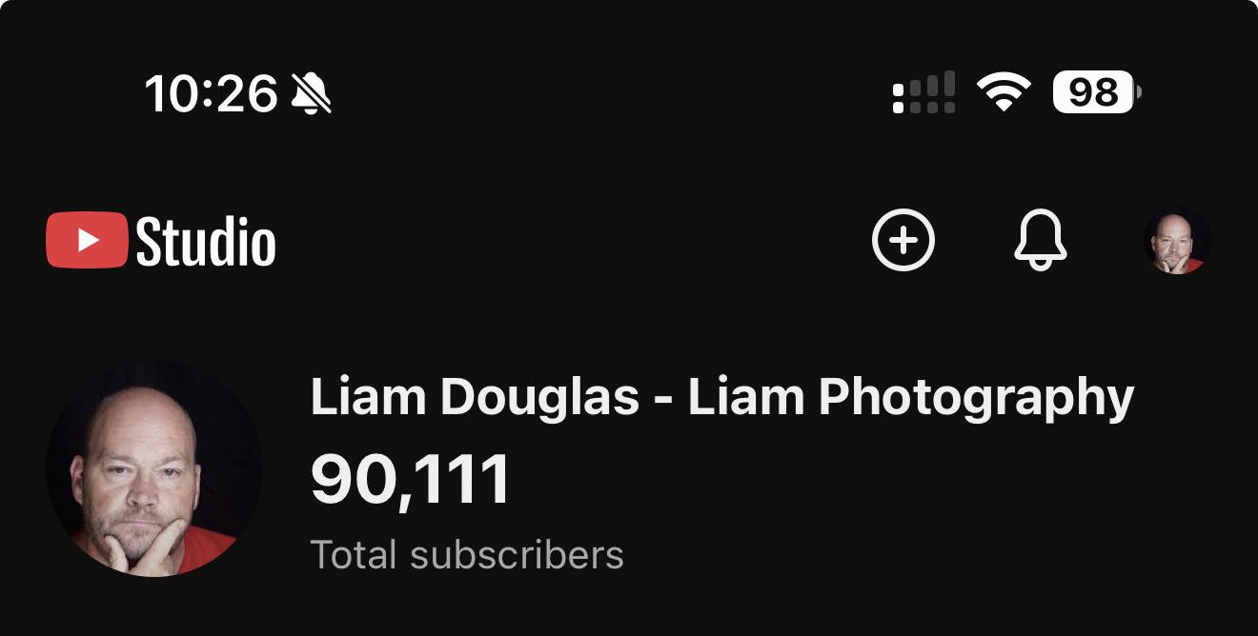
Task: Tap the Create plus icon
Action: tap(903, 240)
